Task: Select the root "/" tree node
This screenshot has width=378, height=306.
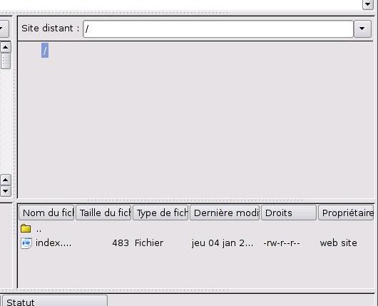Action: click(45, 51)
